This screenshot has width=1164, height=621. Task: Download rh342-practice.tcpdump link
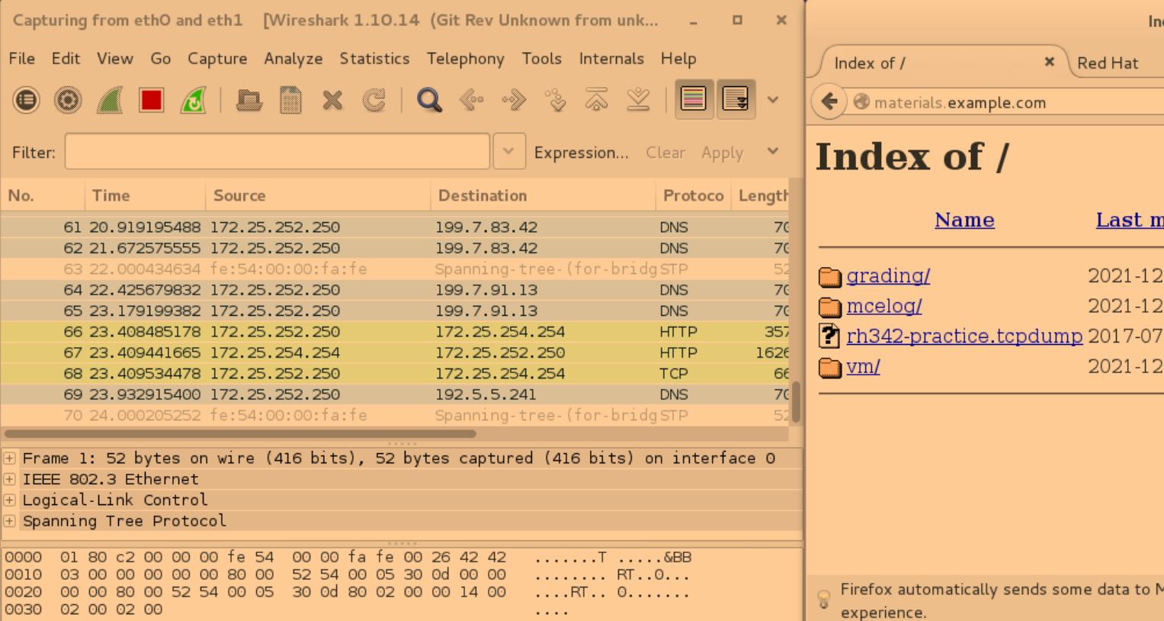(x=964, y=336)
